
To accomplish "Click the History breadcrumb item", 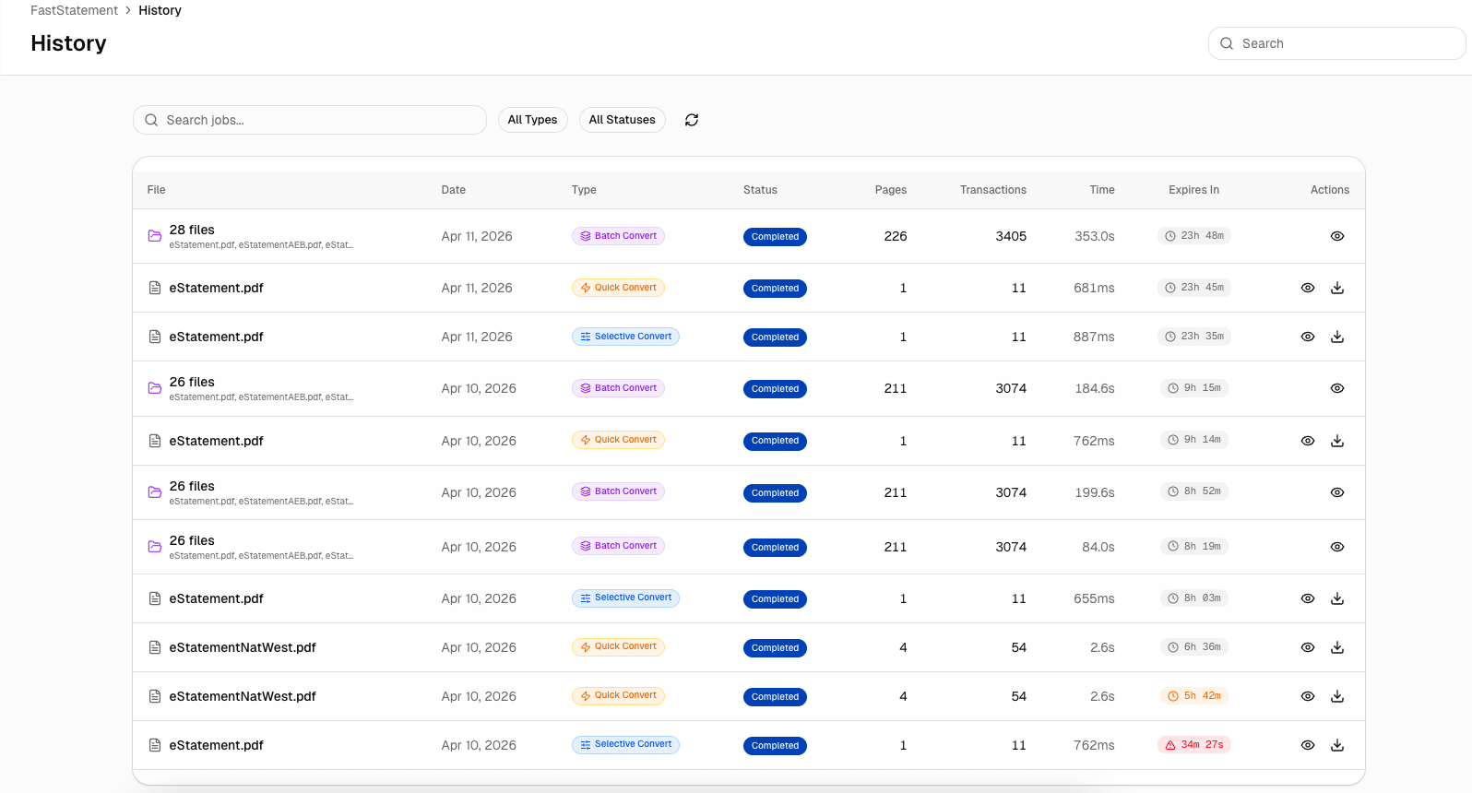I will (160, 10).
